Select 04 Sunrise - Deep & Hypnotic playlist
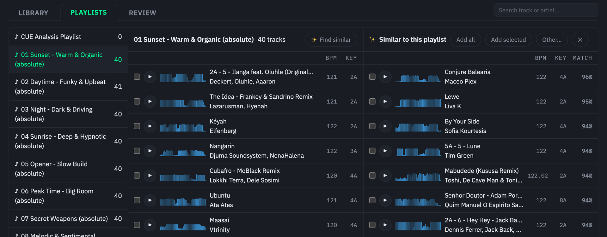This screenshot has width=607, height=237. tap(68, 141)
